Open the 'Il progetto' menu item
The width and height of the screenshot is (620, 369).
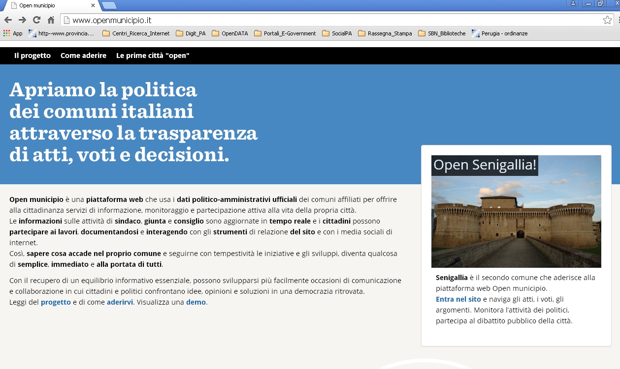[x=33, y=56]
